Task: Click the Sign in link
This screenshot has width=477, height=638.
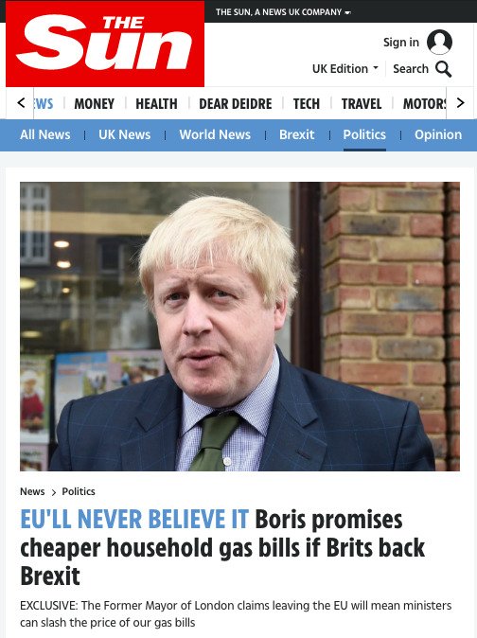Action: [401, 43]
